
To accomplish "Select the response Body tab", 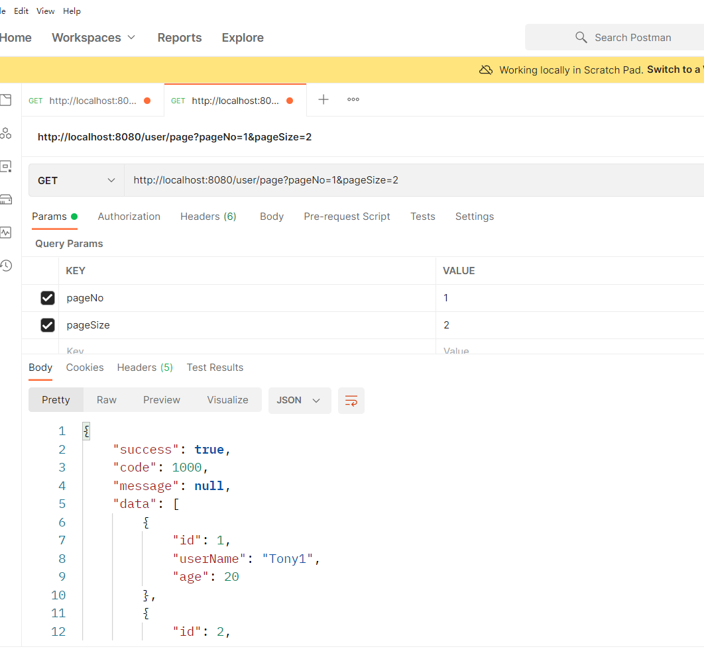I will [40, 368].
